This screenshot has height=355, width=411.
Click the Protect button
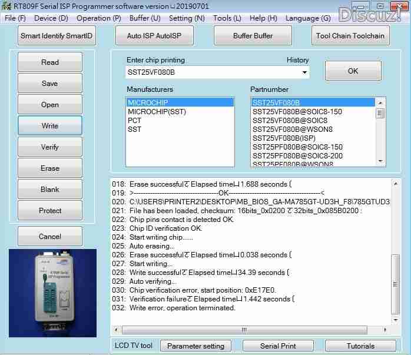pos(50,211)
